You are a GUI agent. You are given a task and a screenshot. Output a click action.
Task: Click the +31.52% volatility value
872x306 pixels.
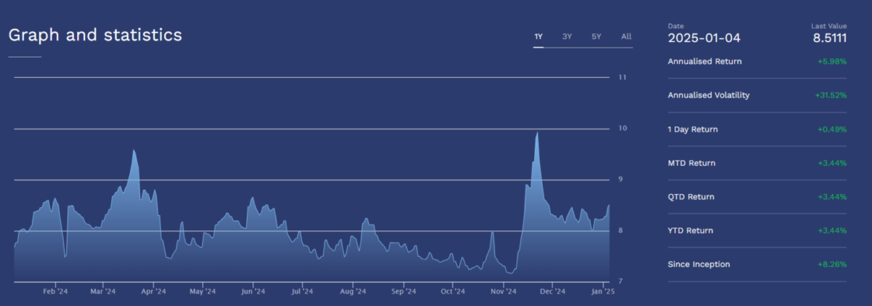tap(832, 95)
